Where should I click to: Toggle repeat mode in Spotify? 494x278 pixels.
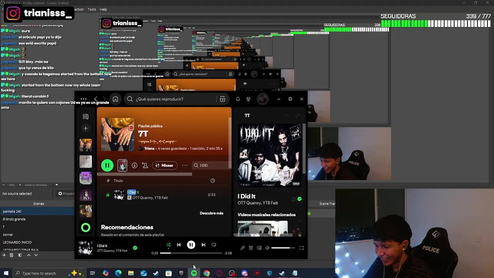(x=214, y=245)
